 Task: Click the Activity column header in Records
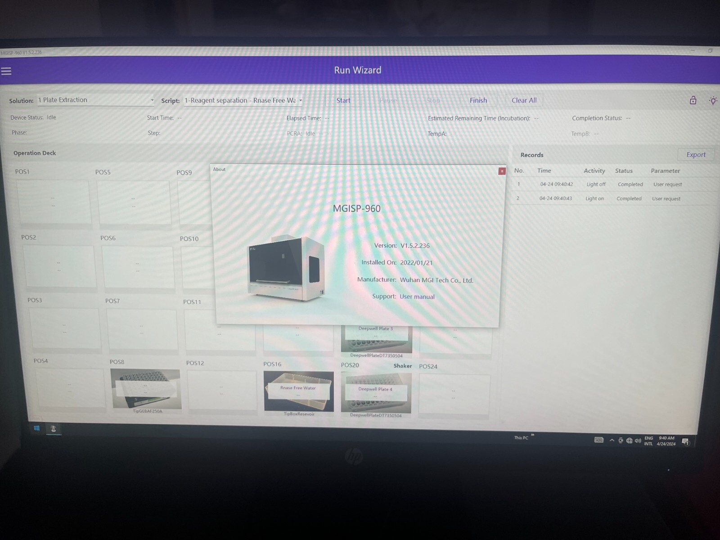coord(594,171)
